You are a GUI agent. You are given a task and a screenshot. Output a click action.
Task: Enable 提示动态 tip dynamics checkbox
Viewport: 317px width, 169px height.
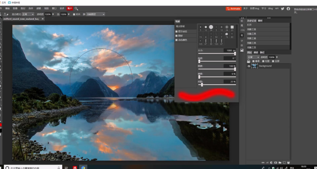(x=177, y=32)
